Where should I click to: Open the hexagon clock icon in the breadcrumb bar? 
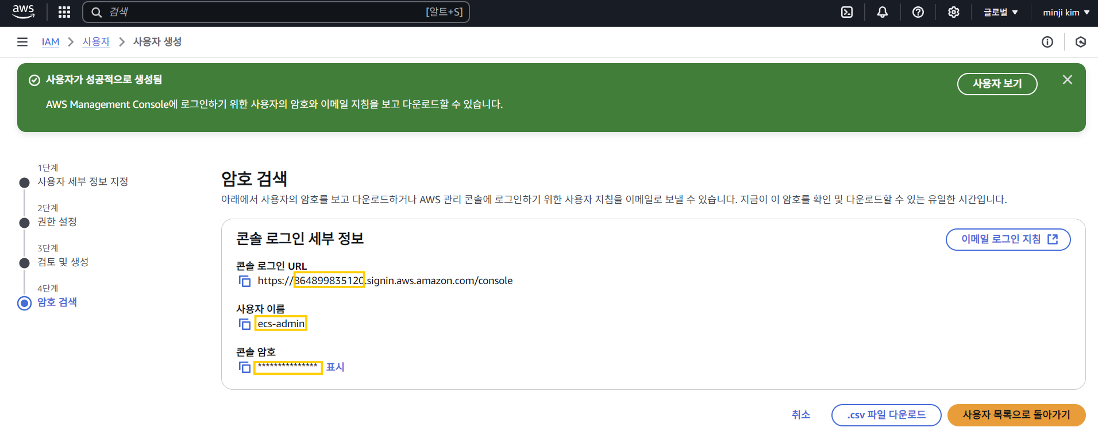click(x=1081, y=42)
